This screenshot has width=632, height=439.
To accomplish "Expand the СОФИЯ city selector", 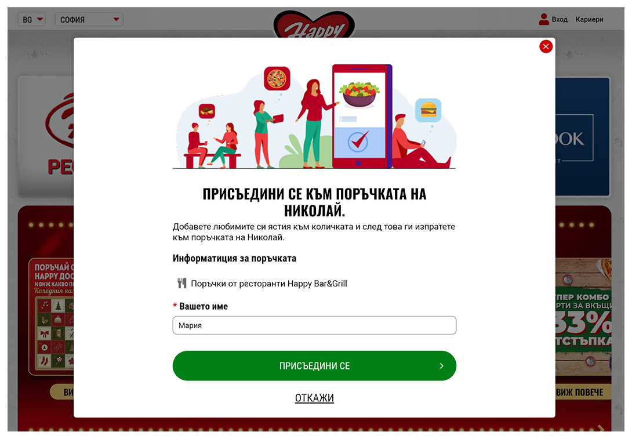I will [89, 19].
